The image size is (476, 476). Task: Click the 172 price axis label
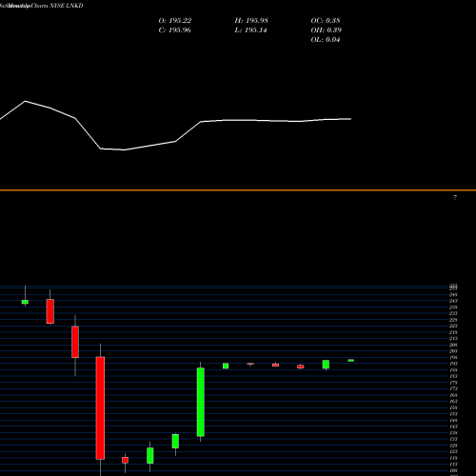[x=453, y=388]
